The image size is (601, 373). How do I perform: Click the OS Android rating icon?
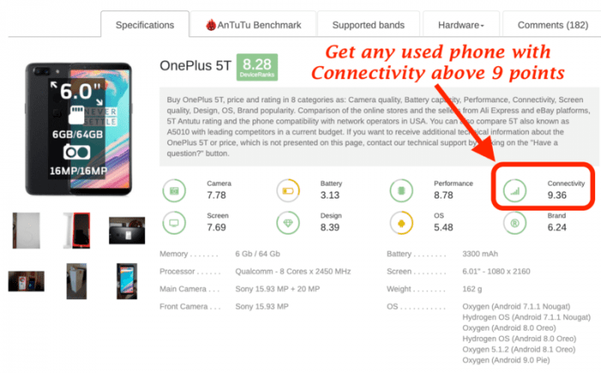point(401,223)
